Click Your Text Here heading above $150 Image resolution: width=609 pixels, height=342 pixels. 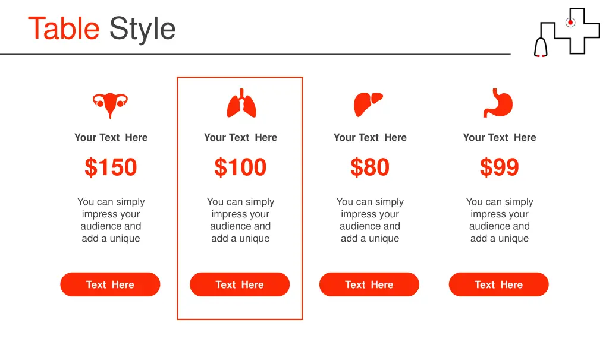[x=111, y=137]
